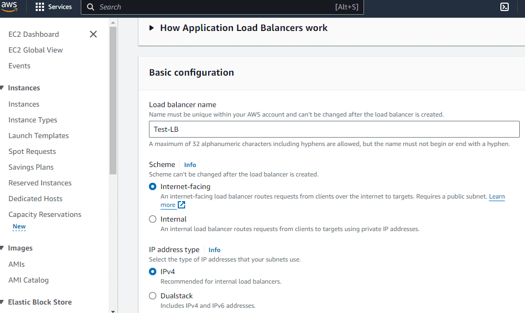Image resolution: width=525 pixels, height=313 pixels.
Task: Select the Internet-facing scheme
Action: pyautogui.click(x=153, y=186)
